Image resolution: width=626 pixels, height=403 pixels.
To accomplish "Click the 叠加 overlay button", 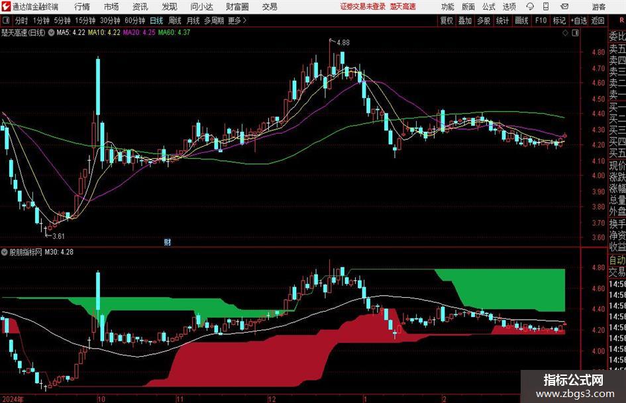I will click(x=465, y=21).
